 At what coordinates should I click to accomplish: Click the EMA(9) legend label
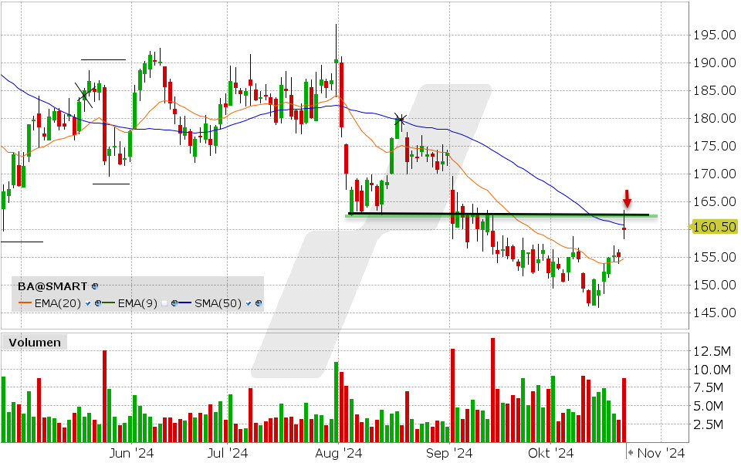137,303
